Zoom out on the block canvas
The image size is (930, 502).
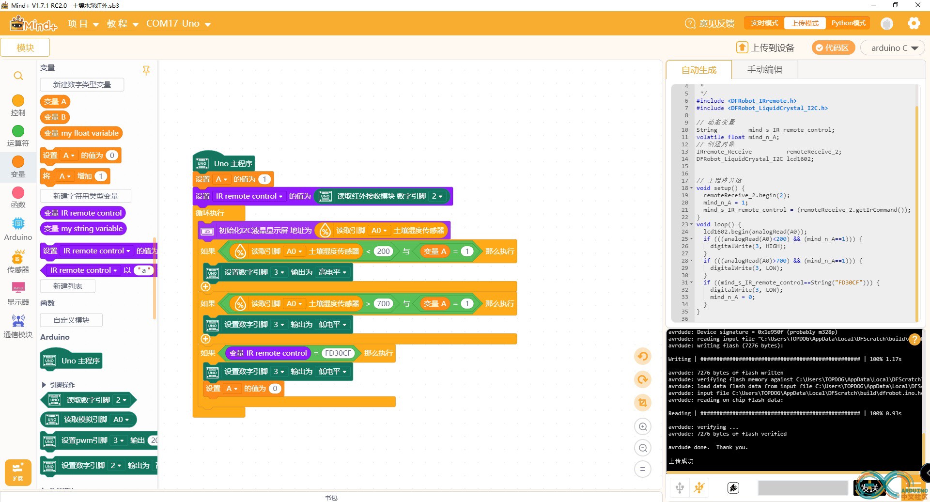click(x=643, y=448)
